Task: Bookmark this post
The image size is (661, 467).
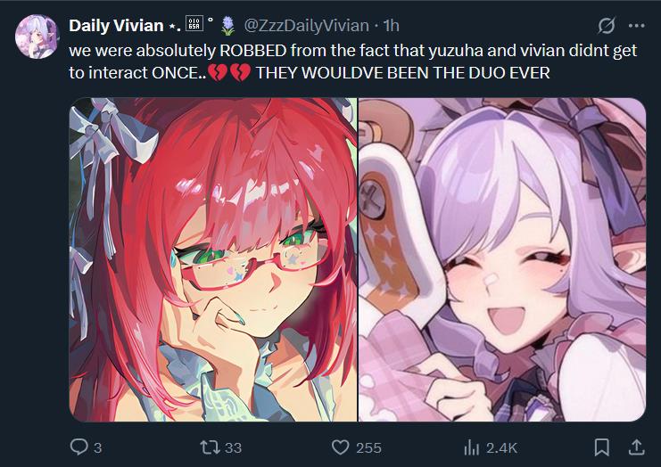Action: [x=601, y=447]
